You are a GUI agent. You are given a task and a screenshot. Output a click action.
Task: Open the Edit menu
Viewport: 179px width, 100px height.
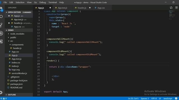point(11,2)
